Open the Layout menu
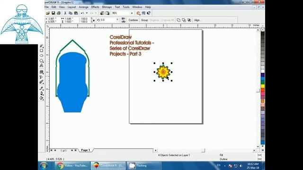Viewport: 303px width, 170px height. pyautogui.click(x=71, y=7)
